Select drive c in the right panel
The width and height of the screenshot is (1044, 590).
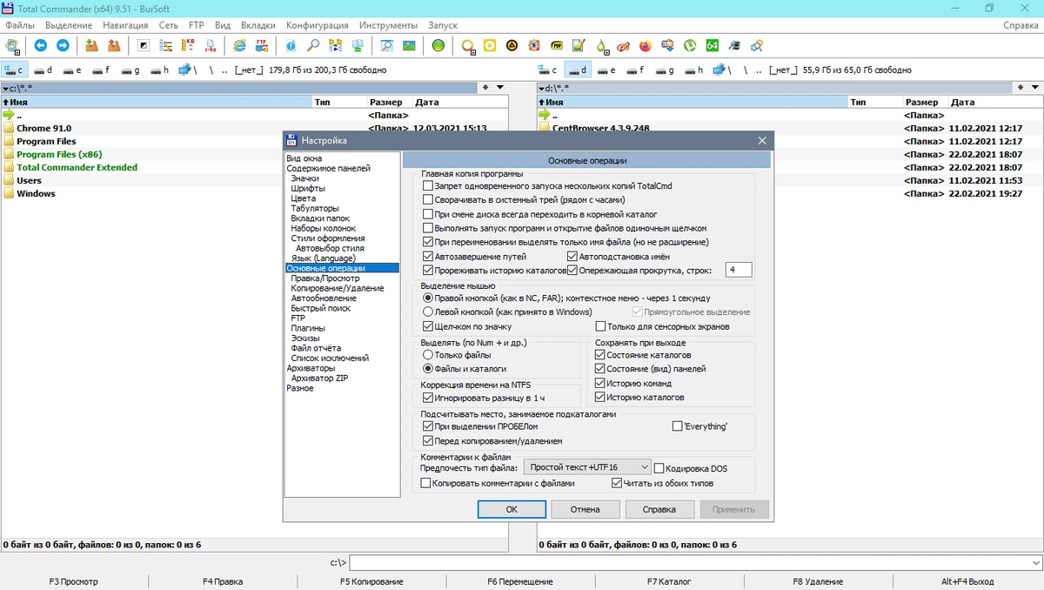[x=548, y=70]
